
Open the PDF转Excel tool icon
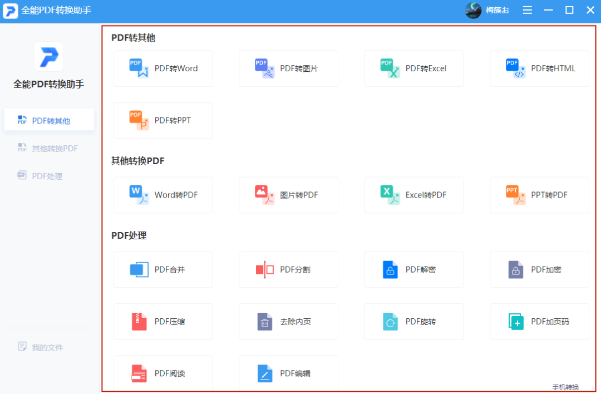click(x=390, y=68)
